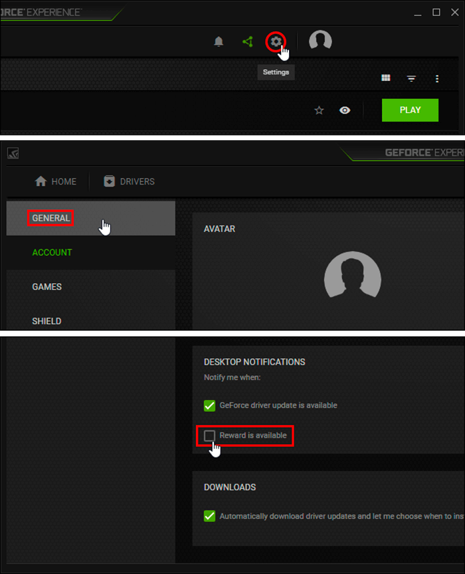Select GAMES in the settings sidebar

point(91,287)
